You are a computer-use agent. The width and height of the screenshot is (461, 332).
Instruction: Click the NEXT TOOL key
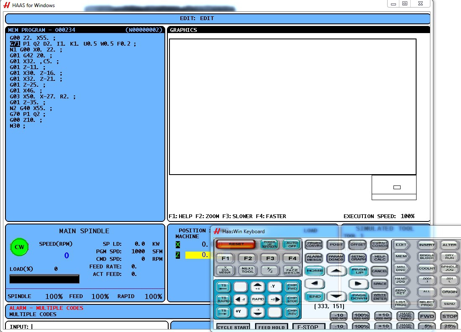247,270
